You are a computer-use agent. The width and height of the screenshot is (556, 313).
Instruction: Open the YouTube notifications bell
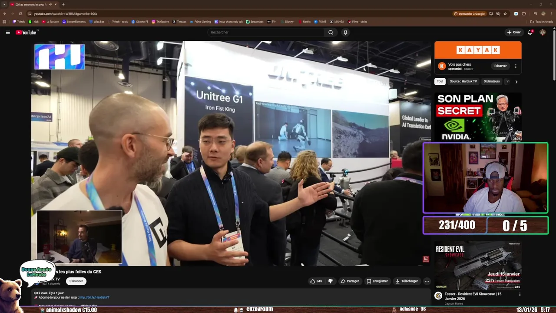(530, 32)
